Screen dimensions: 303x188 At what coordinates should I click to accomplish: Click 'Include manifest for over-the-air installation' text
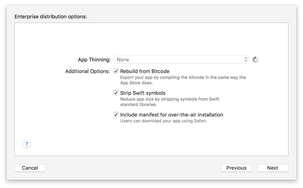pyautogui.click(x=172, y=115)
